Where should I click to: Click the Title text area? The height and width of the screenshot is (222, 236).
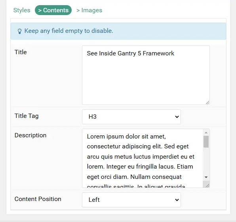coord(146,75)
